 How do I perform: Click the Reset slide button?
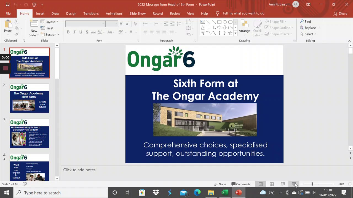point(47,28)
